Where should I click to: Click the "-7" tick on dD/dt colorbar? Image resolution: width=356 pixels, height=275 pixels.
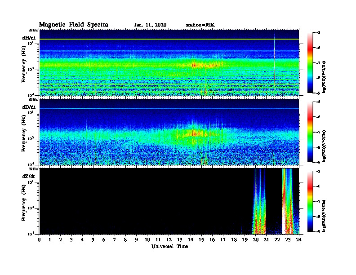point(318,132)
